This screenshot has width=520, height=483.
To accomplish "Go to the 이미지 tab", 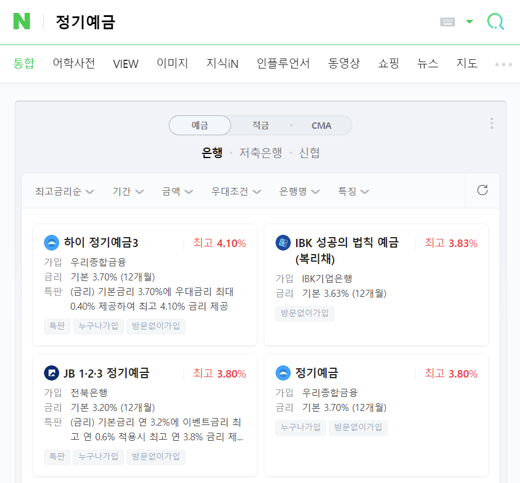I will 172,63.
